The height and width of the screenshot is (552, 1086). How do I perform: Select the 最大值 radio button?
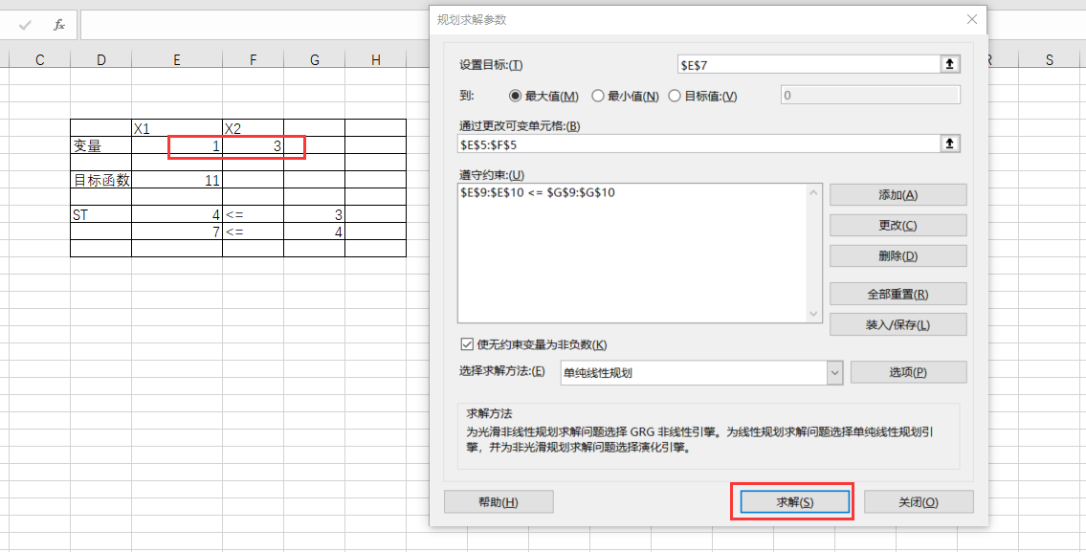514,94
